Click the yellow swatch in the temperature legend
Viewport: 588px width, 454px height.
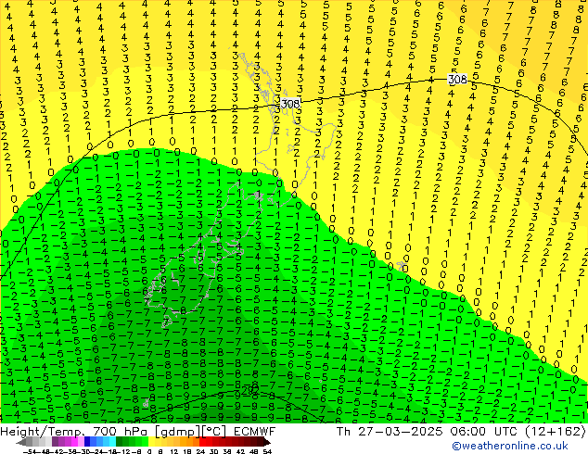pyautogui.click(x=151, y=441)
